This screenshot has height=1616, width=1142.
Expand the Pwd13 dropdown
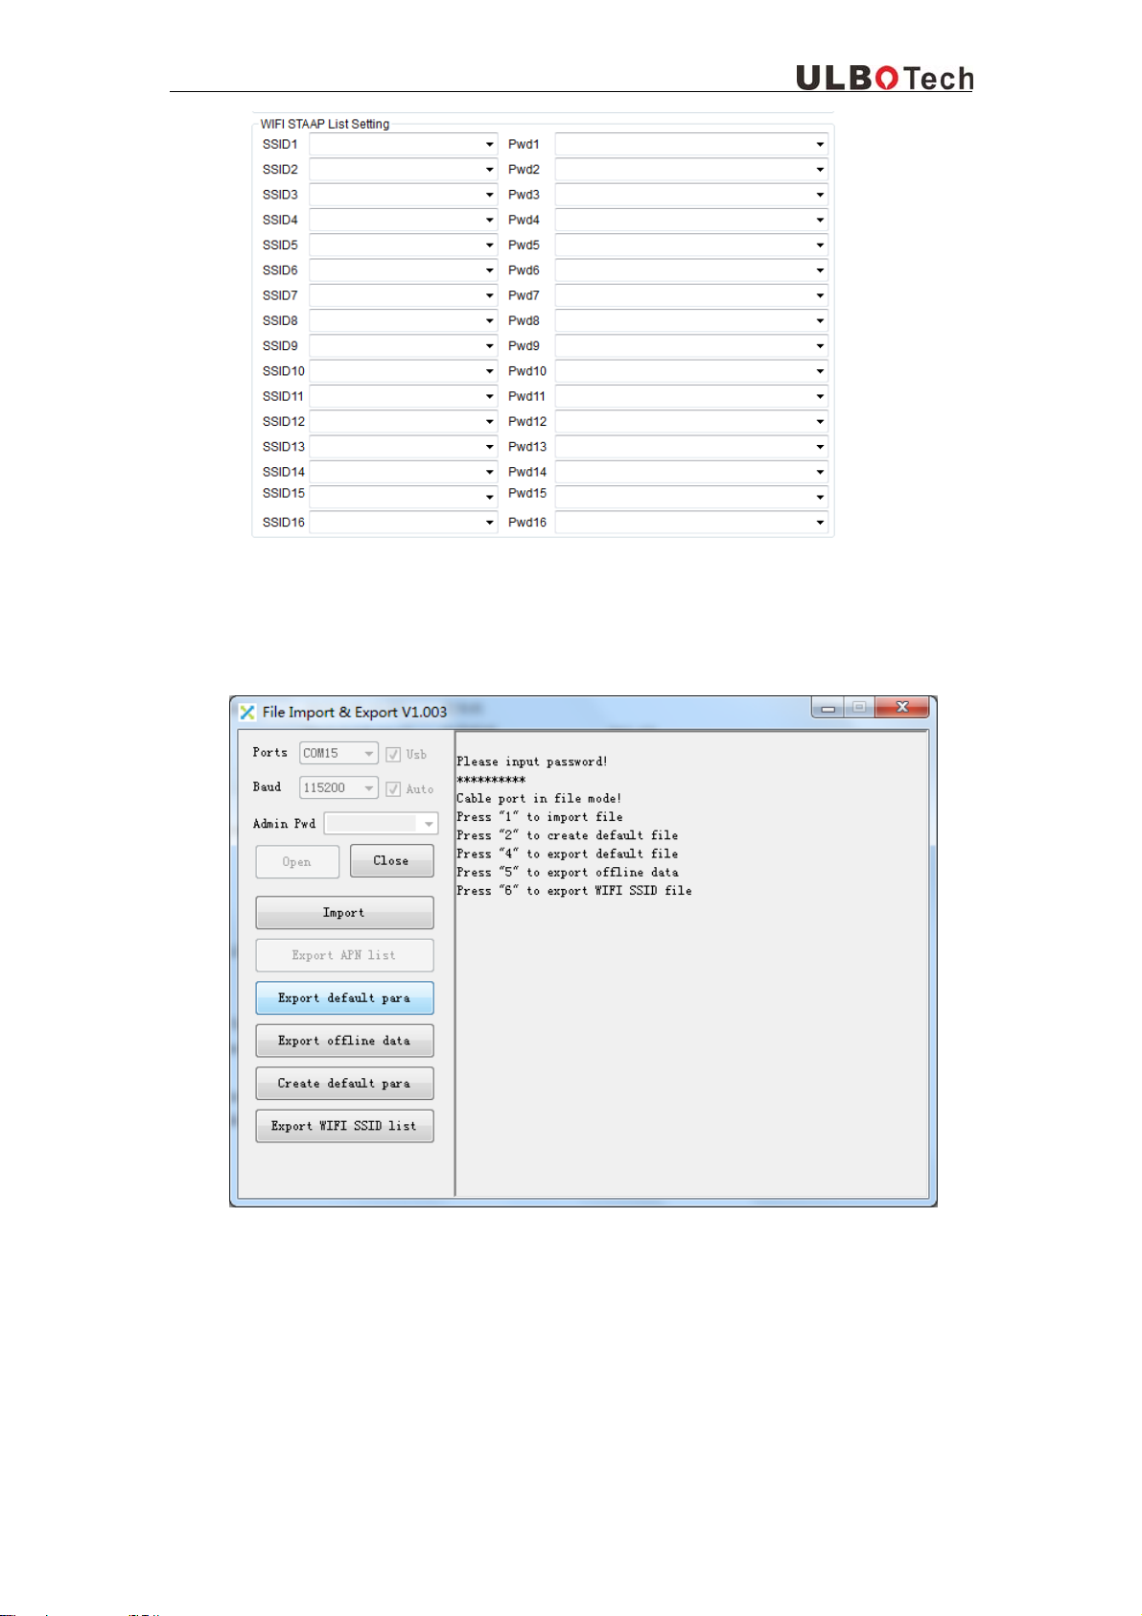click(x=820, y=447)
